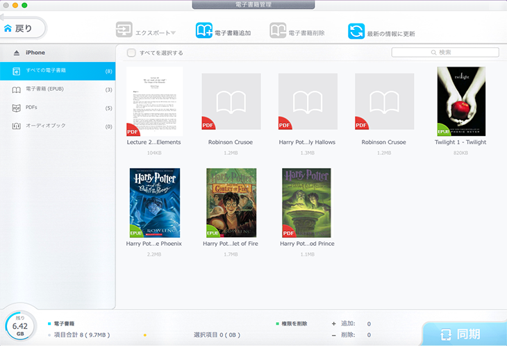This screenshot has height=354, width=507.
Task: Click the 820KB file size label
Action: point(460,153)
